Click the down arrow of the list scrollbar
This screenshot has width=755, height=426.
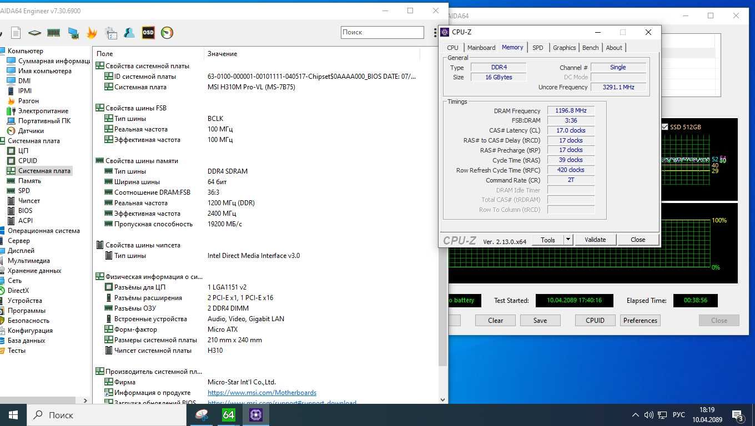442,399
